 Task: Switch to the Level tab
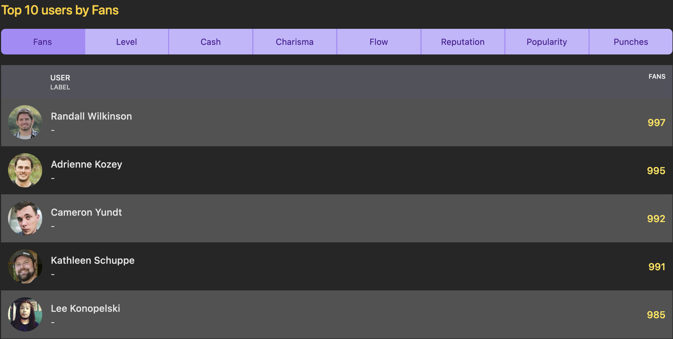[x=126, y=42]
